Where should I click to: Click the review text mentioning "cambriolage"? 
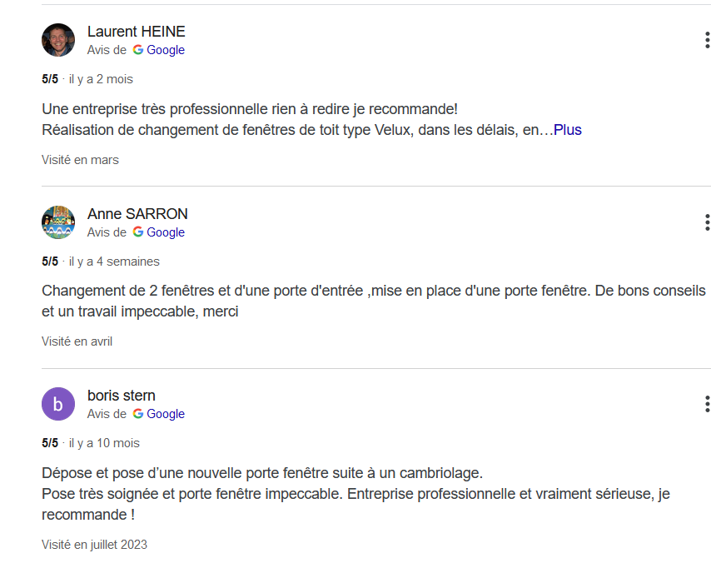[261, 473]
